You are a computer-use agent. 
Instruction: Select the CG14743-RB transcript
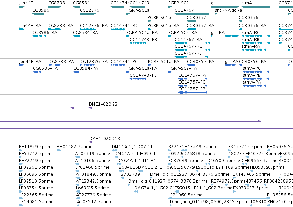coord(138,43)
